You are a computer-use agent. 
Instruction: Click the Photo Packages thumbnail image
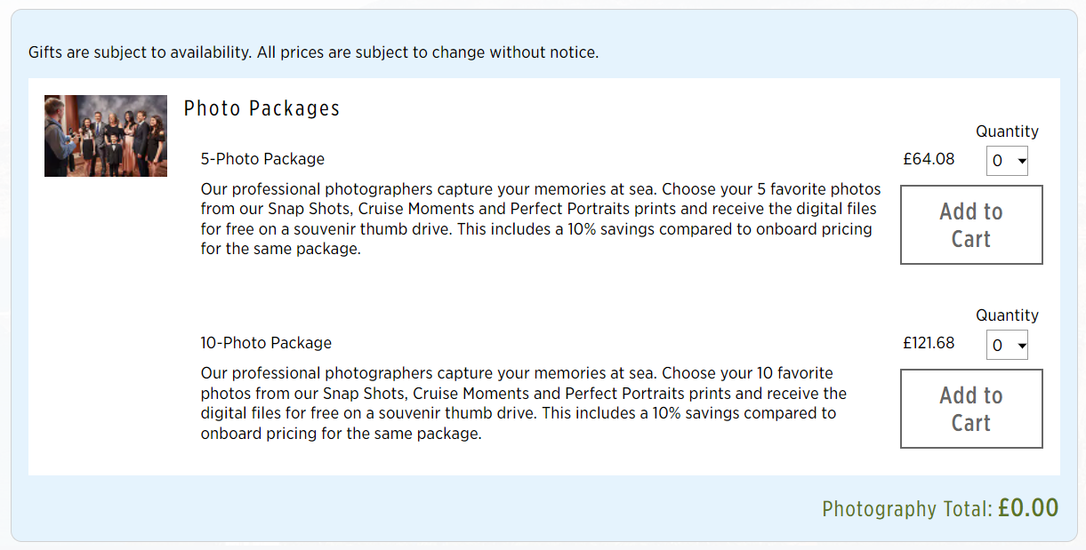pos(106,136)
